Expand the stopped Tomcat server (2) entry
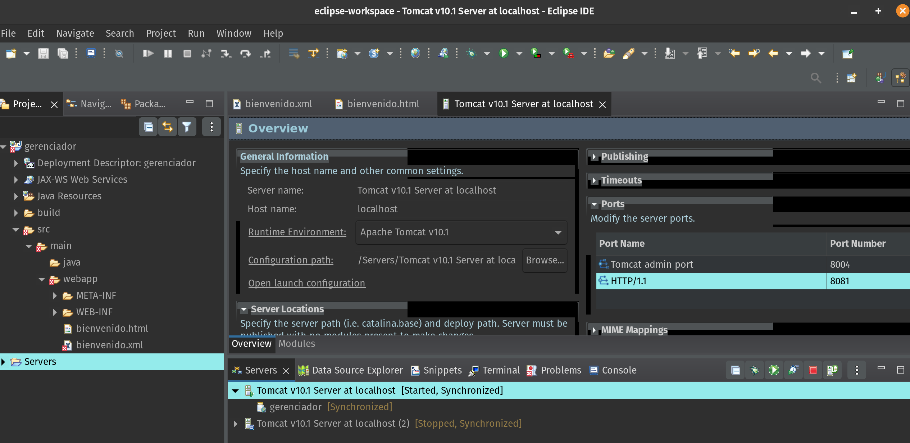This screenshot has height=443, width=910. click(235, 424)
